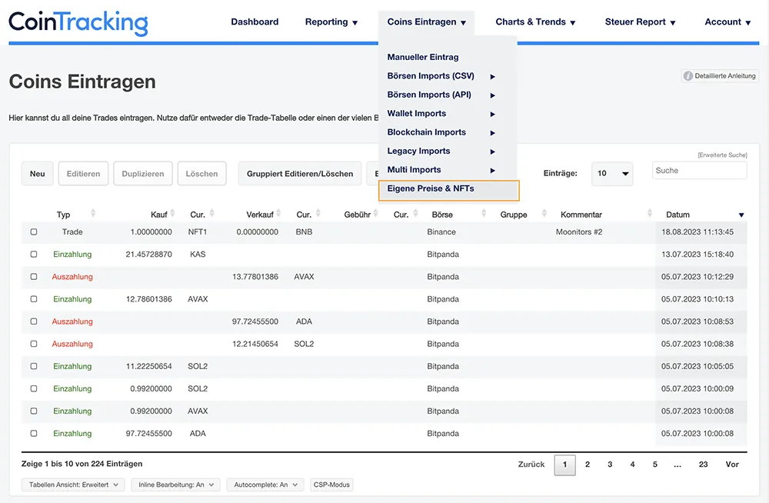This screenshot has height=503, width=769.
Task: Focus the Suche search field
Action: pos(699,170)
